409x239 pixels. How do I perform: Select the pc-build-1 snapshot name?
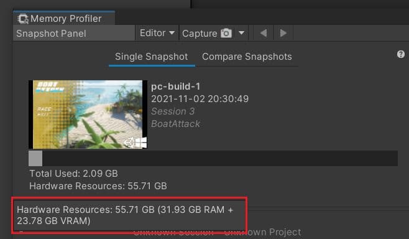pyautogui.click(x=176, y=87)
